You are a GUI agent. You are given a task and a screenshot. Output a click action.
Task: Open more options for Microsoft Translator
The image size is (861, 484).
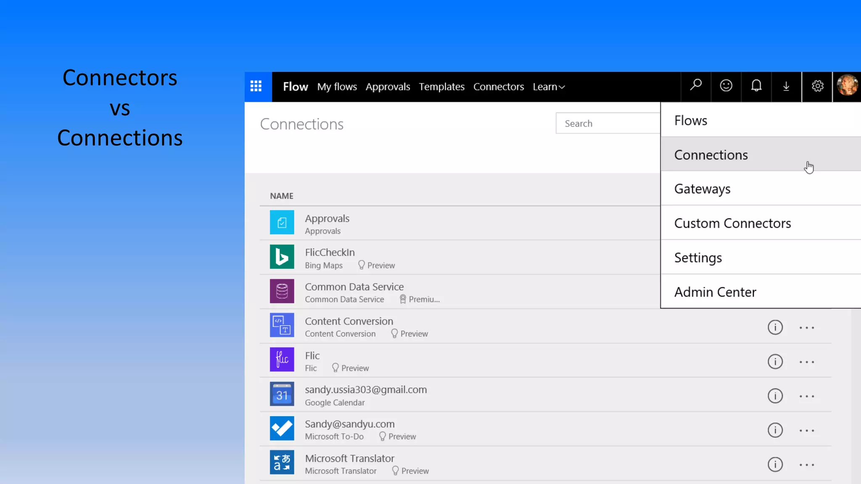(807, 465)
